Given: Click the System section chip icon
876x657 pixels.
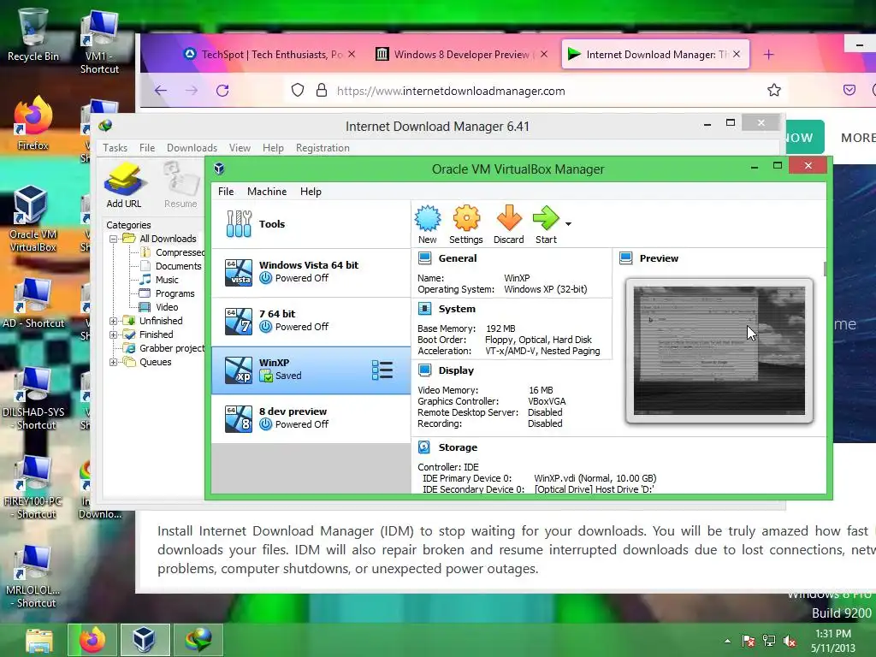Looking at the screenshot, I should 424,308.
